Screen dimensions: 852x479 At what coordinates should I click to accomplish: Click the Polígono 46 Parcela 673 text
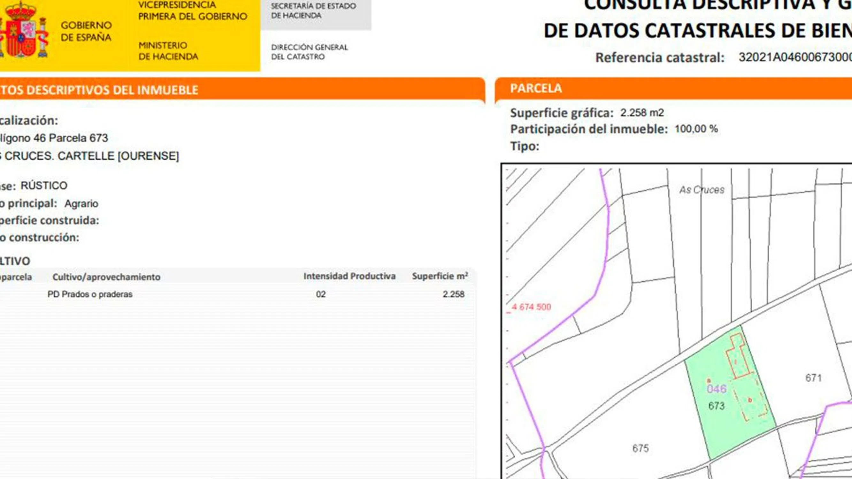pyautogui.click(x=55, y=138)
